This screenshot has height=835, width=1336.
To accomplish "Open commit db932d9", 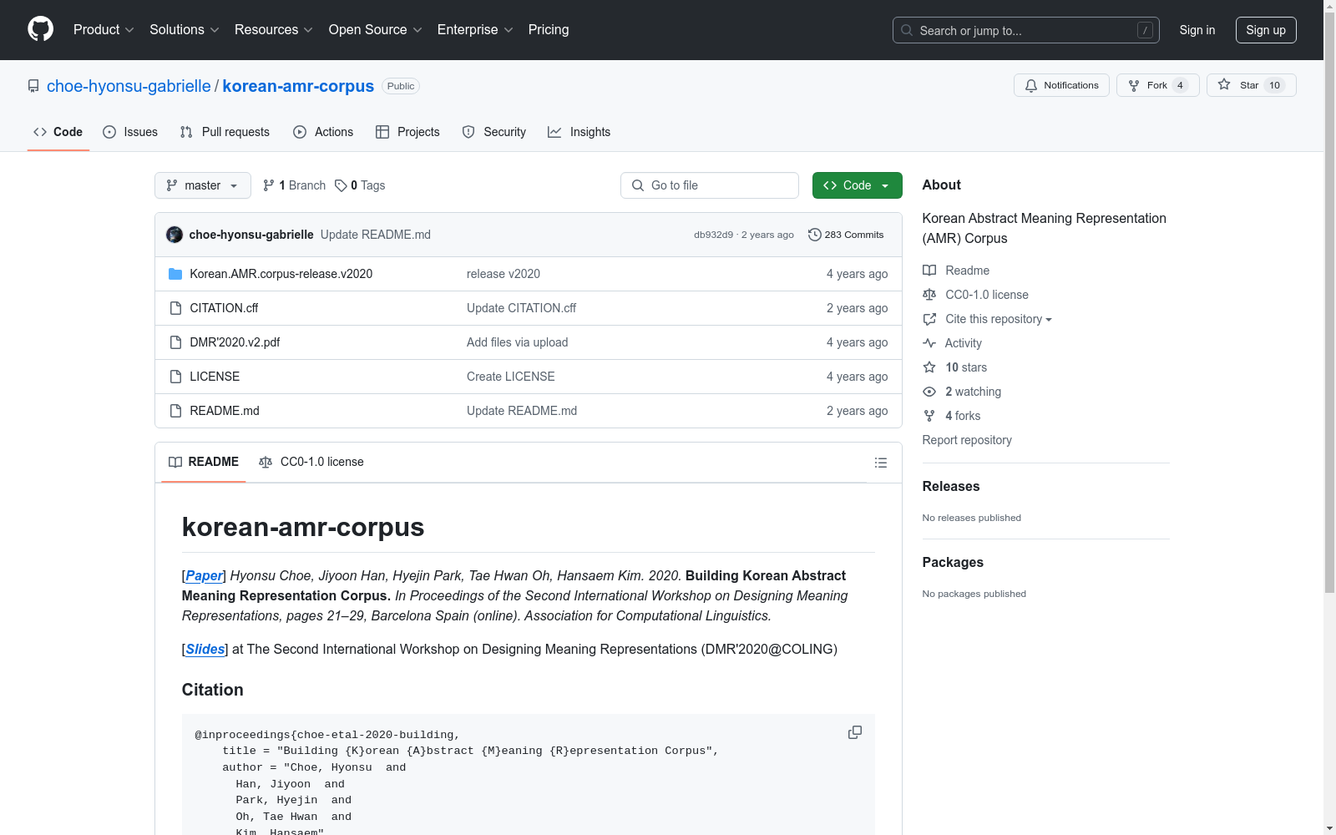I will point(713,235).
